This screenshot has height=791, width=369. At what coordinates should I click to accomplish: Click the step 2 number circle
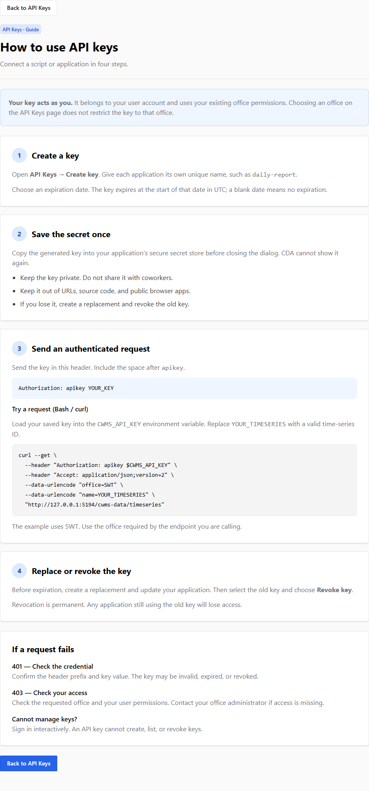pos(19,234)
